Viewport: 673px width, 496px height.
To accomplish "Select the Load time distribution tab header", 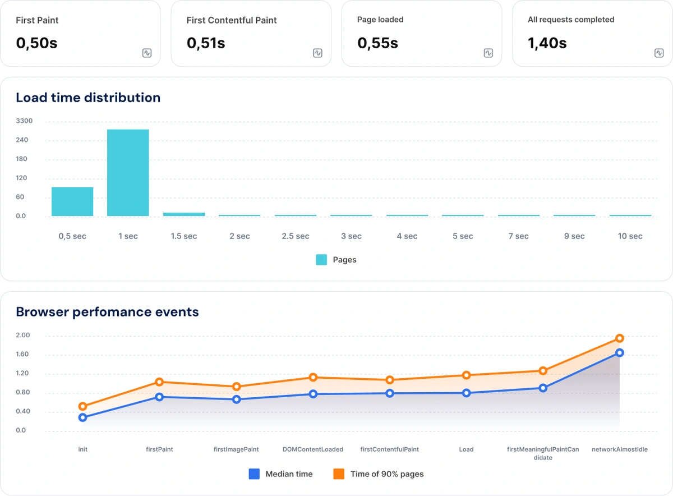I will coord(88,97).
